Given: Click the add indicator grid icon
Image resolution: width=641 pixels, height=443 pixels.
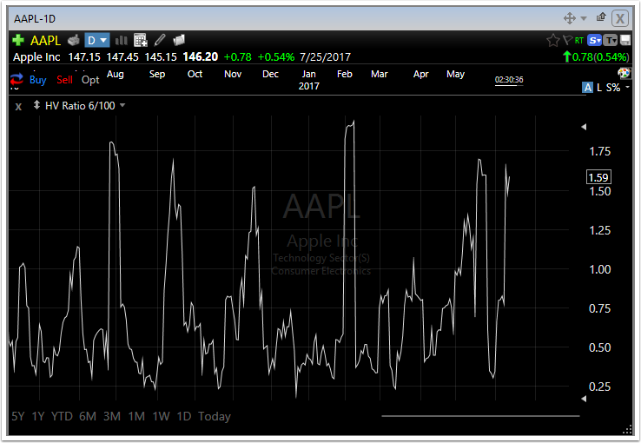Looking at the screenshot, I should [140, 40].
